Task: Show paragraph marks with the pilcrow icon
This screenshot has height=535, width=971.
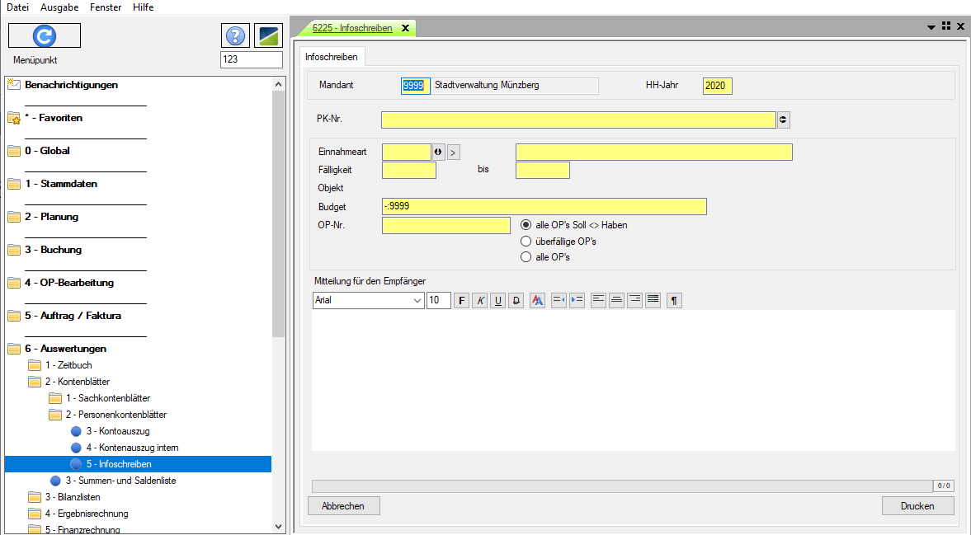Action: [674, 301]
